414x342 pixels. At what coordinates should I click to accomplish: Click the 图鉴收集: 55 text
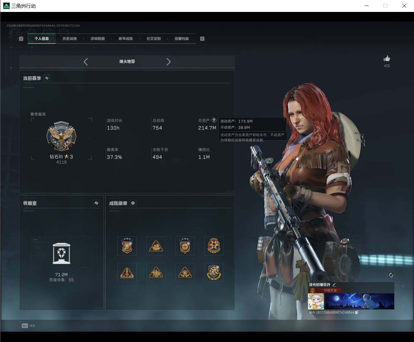pos(61,280)
